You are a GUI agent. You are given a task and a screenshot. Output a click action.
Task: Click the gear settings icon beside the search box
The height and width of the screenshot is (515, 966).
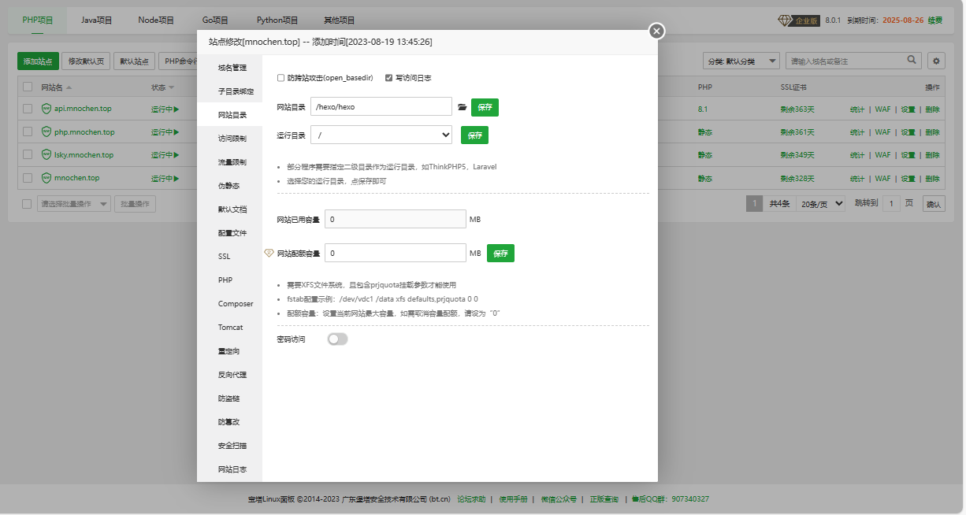935,60
